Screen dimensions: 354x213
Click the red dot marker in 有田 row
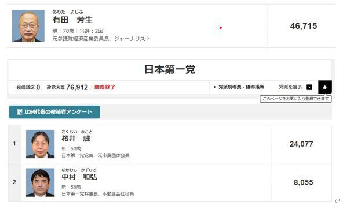(221, 28)
